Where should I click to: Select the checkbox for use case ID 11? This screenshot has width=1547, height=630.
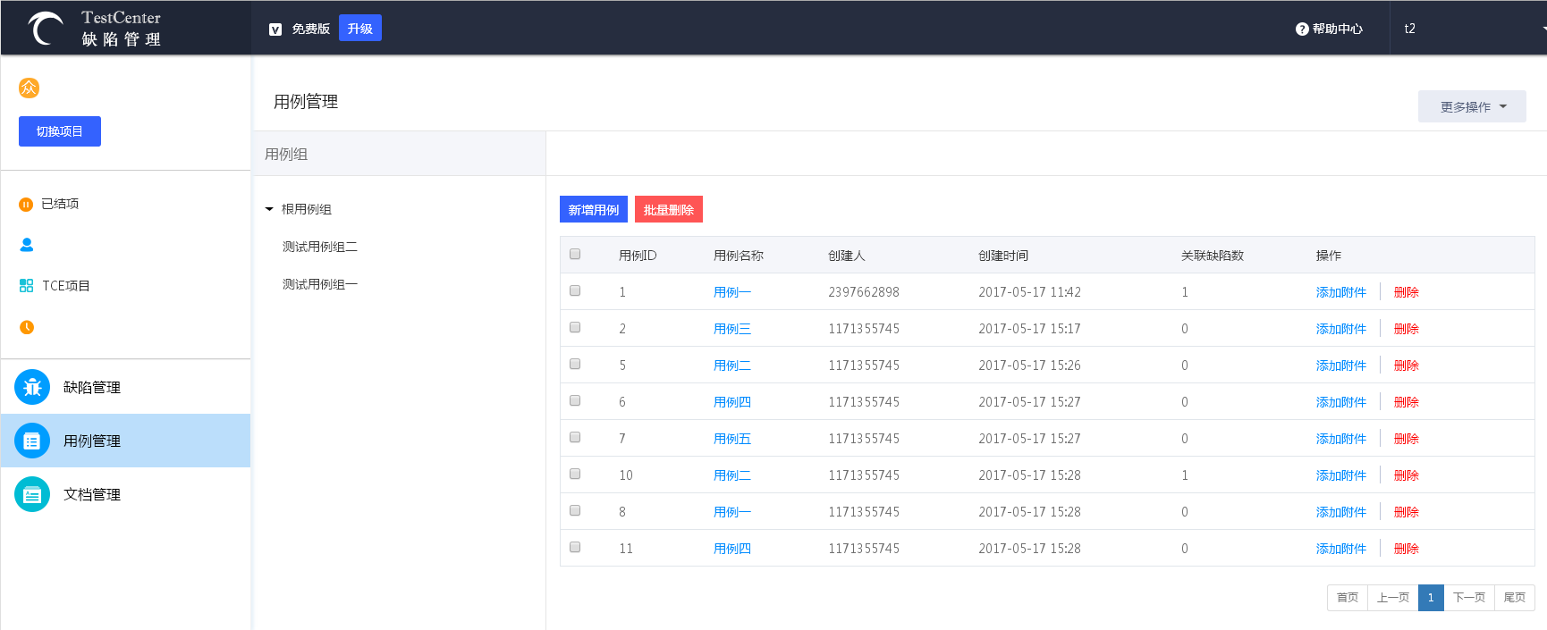click(575, 547)
